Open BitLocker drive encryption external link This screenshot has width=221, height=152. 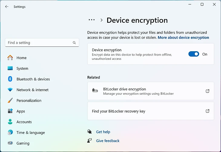(207, 91)
